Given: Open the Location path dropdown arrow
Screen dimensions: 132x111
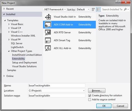Looking at the screenshot, I should (x=84, y=91).
